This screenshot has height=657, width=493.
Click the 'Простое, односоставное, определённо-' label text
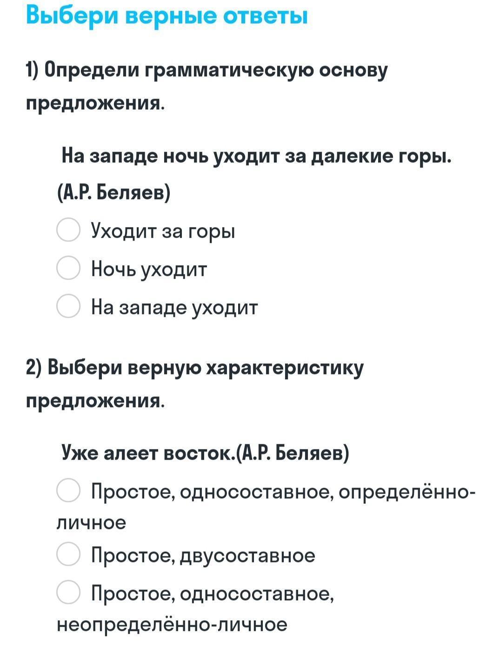pos(283,491)
